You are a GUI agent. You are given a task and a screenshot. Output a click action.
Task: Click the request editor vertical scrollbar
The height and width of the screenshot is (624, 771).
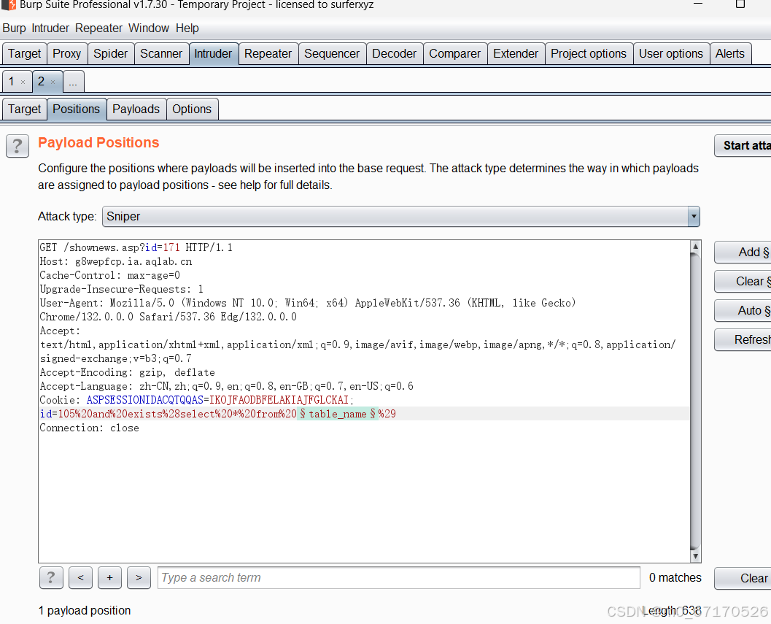(695, 401)
